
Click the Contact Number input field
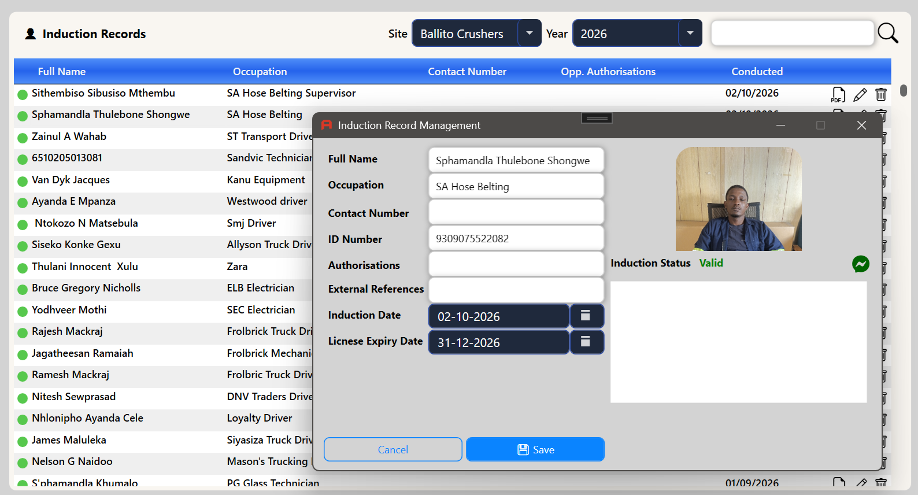pyautogui.click(x=516, y=212)
